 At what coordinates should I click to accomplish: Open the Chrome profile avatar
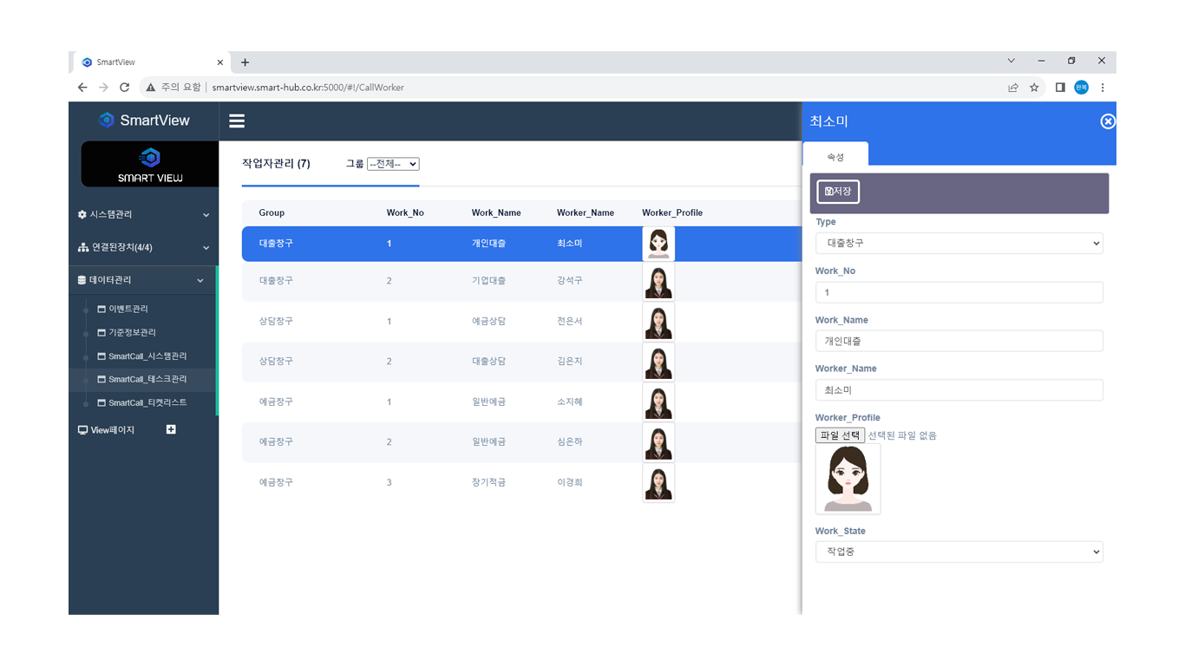1081,88
